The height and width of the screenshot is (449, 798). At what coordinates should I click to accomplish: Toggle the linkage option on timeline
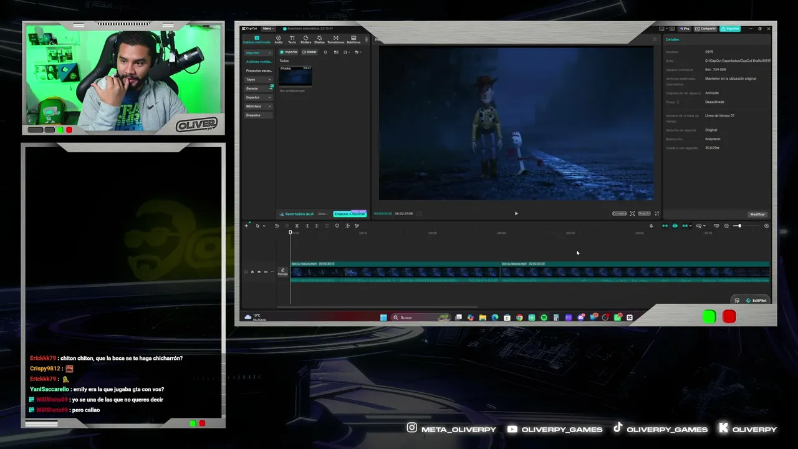[x=686, y=226]
